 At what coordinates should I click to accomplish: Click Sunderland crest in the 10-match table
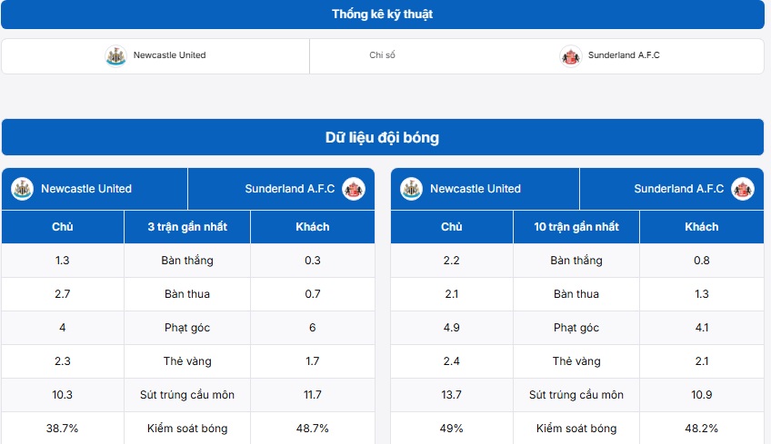pyautogui.click(x=743, y=189)
